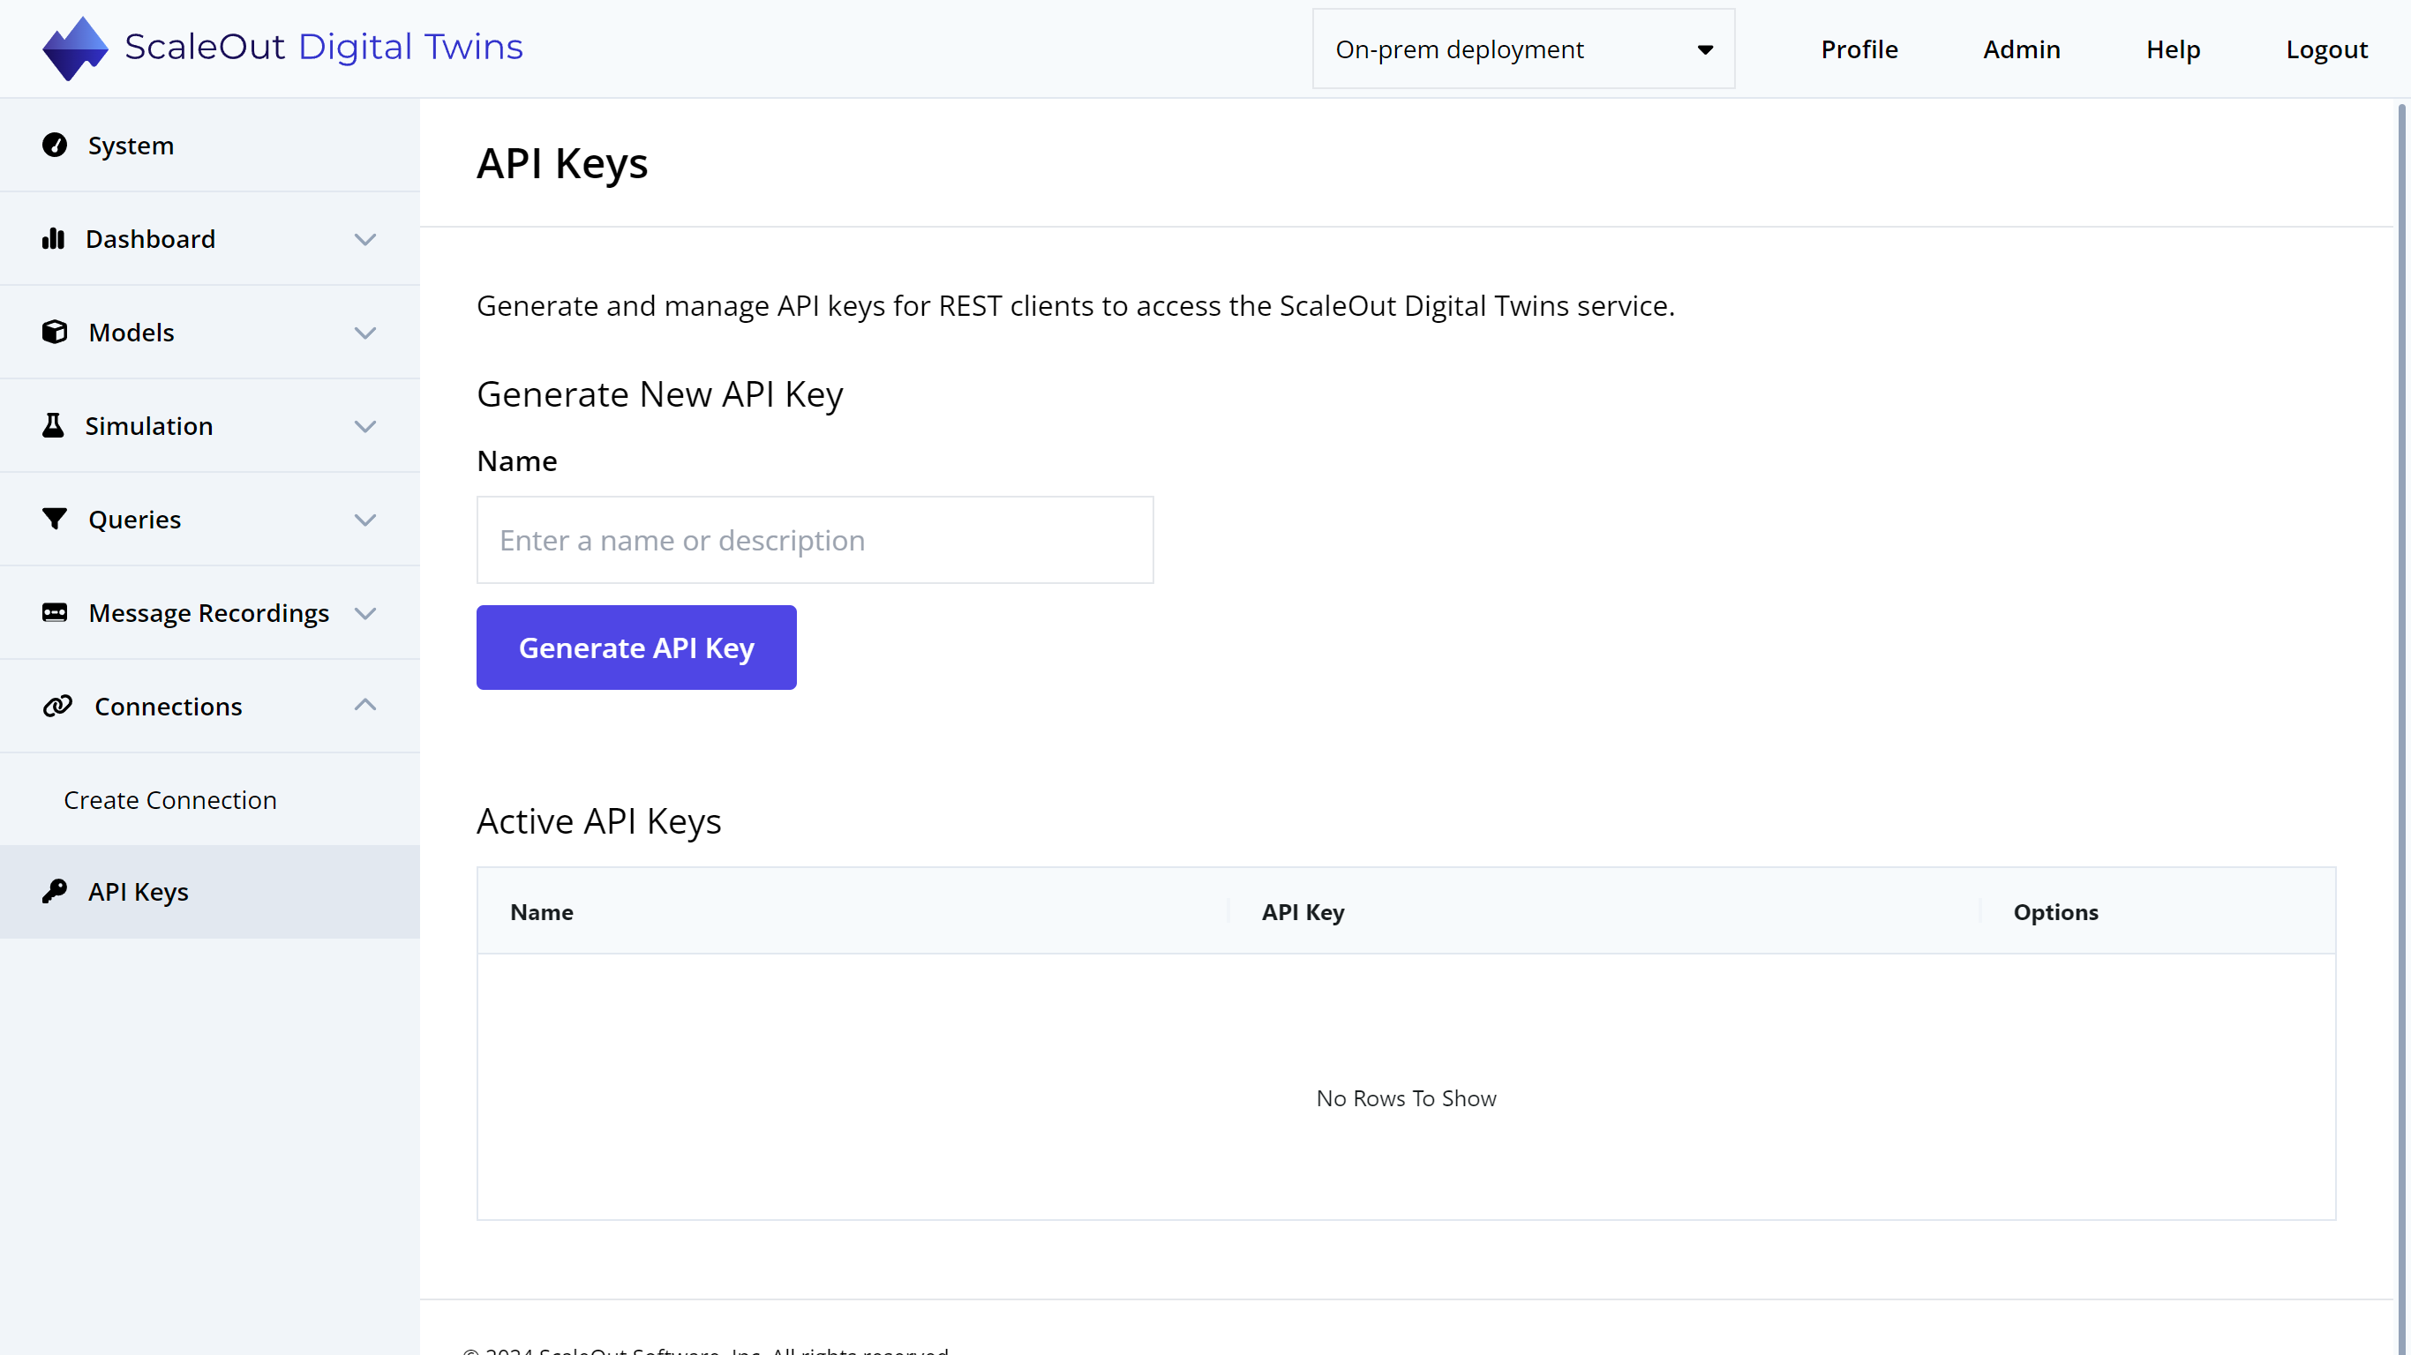Expand the Message Recordings section chevron
The width and height of the screenshot is (2411, 1355).
[x=365, y=614]
